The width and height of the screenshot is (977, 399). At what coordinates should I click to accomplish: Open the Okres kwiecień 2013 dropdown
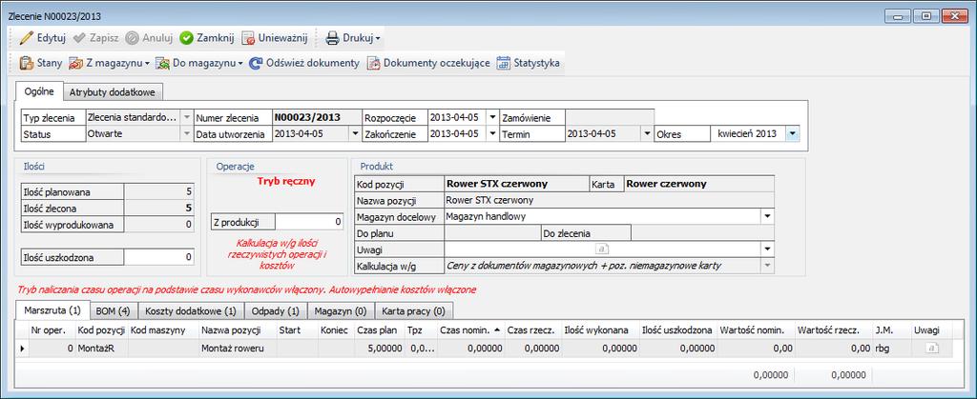[x=793, y=133]
